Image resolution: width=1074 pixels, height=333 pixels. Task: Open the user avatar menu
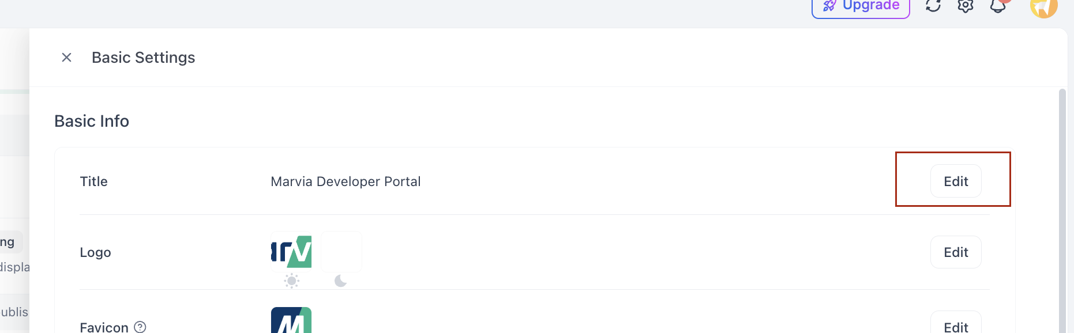[1043, 7]
